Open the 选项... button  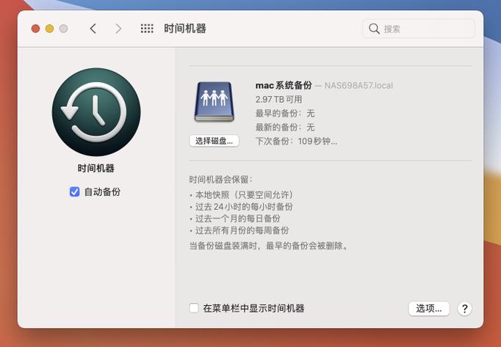pos(429,309)
